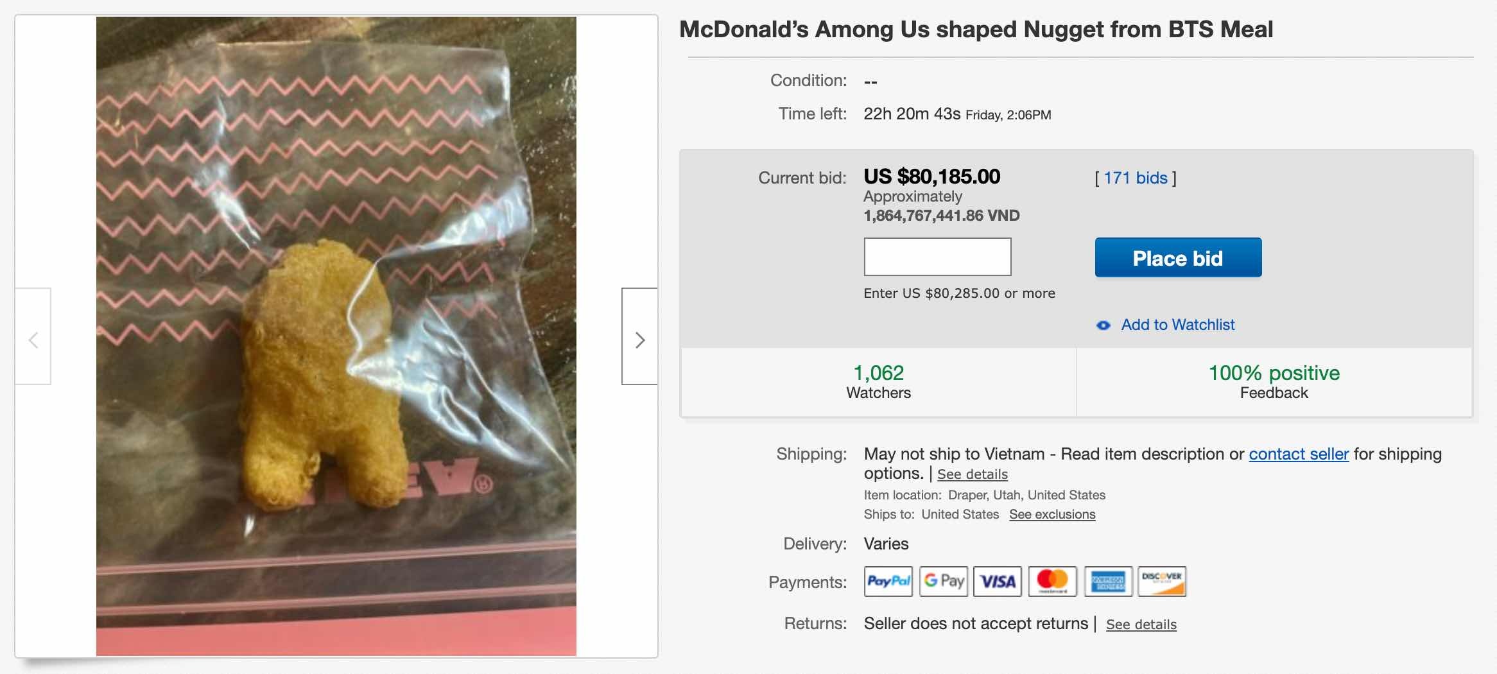Click the Mastercard payment icon

tap(1052, 582)
